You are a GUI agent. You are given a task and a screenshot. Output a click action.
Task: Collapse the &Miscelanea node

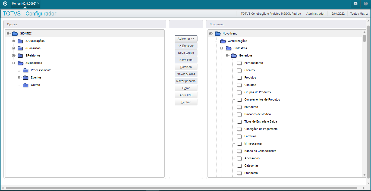click(x=13, y=63)
